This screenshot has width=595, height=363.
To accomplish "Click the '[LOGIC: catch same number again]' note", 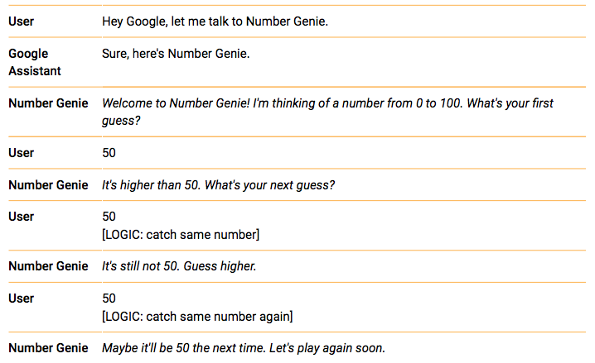I will [x=197, y=317].
